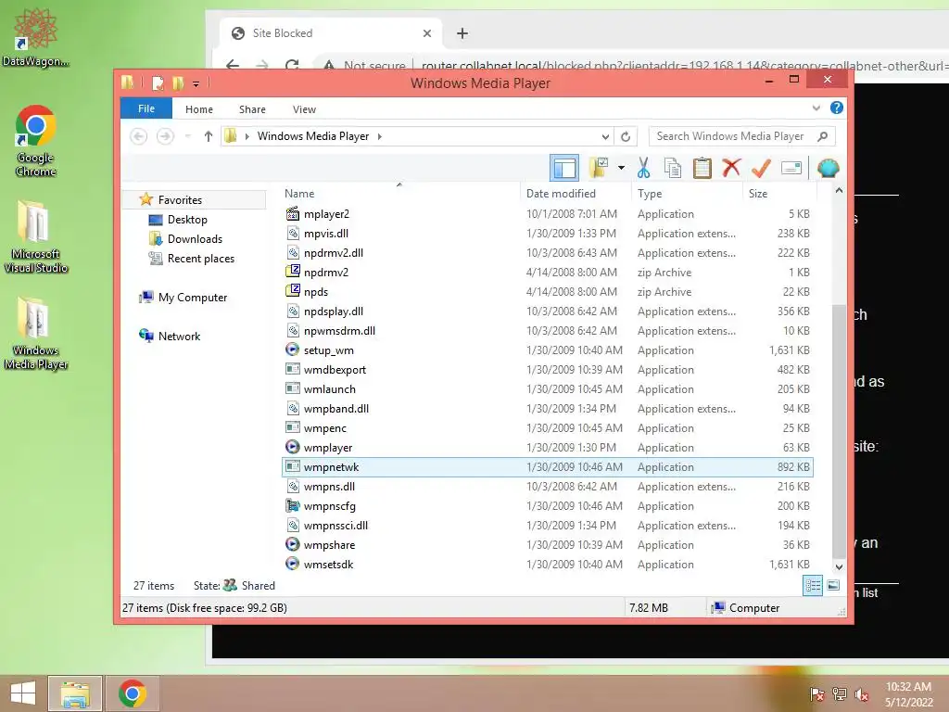Open Windows Start button

click(23, 693)
